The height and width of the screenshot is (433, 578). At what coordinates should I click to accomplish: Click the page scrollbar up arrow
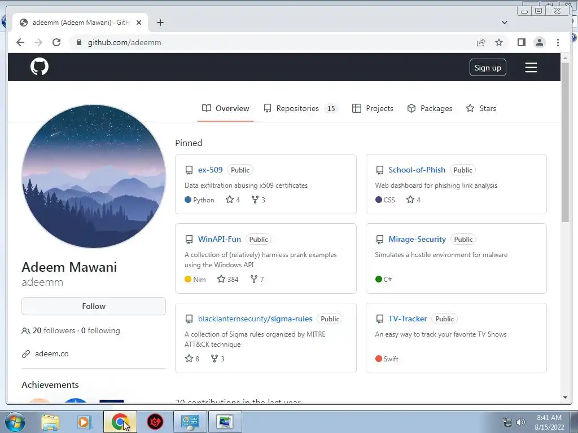pos(565,58)
